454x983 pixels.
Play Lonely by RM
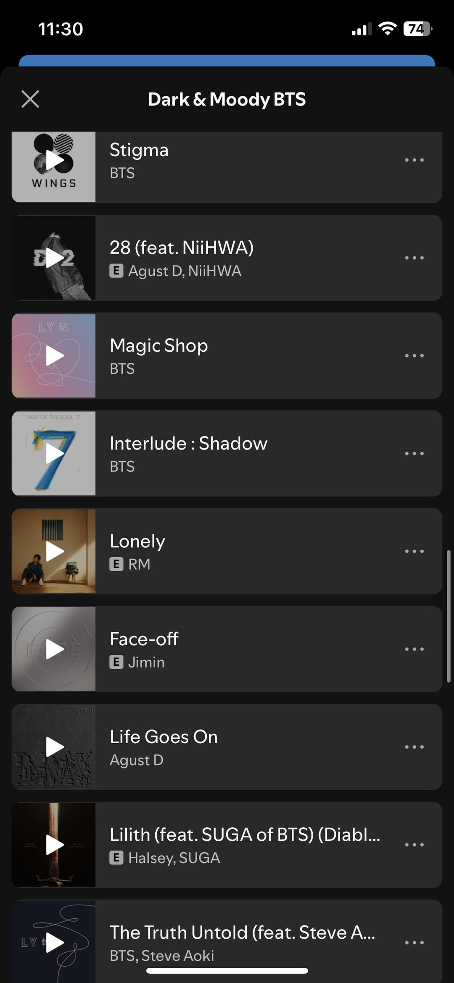click(x=54, y=551)
